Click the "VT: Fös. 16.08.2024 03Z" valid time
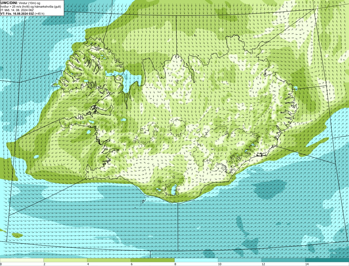349x266 pixels. 17,14
